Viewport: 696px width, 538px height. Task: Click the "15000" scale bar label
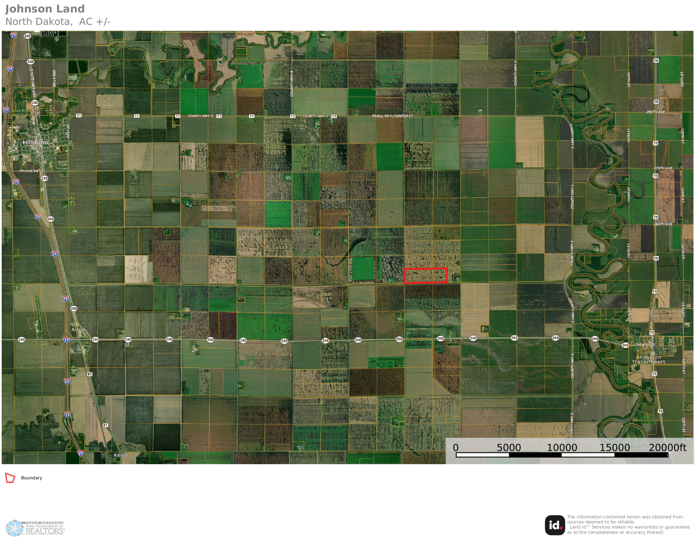click(x=615, y=448)
